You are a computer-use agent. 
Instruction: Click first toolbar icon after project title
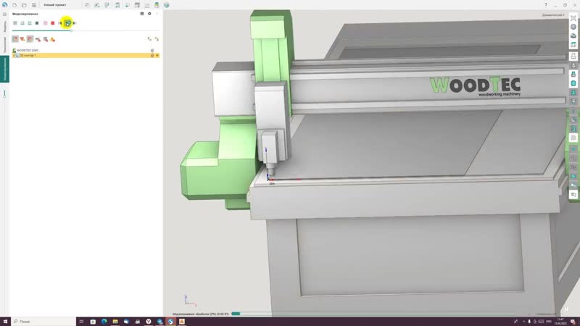pyautogui.click(x=87, y=5)
